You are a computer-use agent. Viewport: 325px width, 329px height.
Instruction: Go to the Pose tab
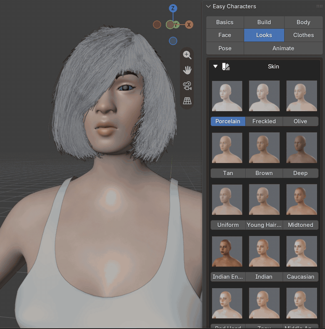[x=225, y=48]
